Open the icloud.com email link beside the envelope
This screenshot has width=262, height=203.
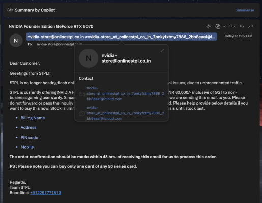125,93
